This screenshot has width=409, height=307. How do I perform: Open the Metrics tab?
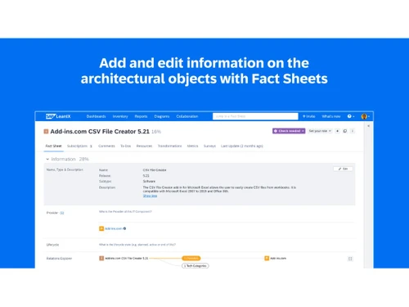[x=192, y=146]
